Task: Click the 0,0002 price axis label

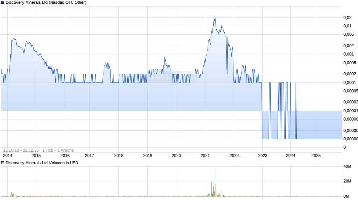Action: [350, 74]
